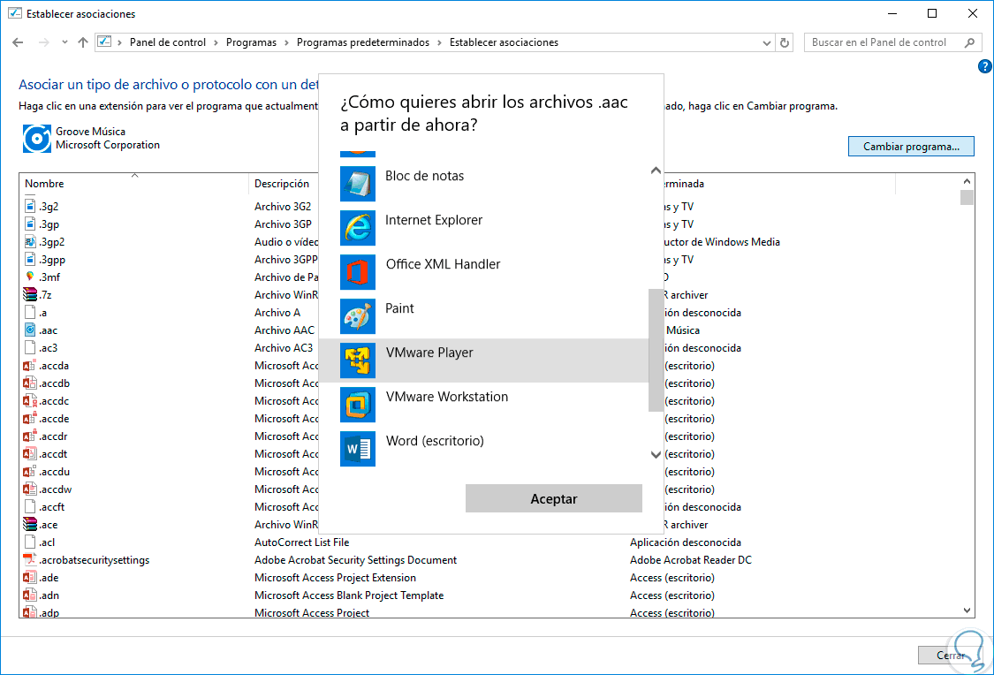Select the Office XML Handler icon
Viewport: 994px width, 675px height.
pos(358,272)
